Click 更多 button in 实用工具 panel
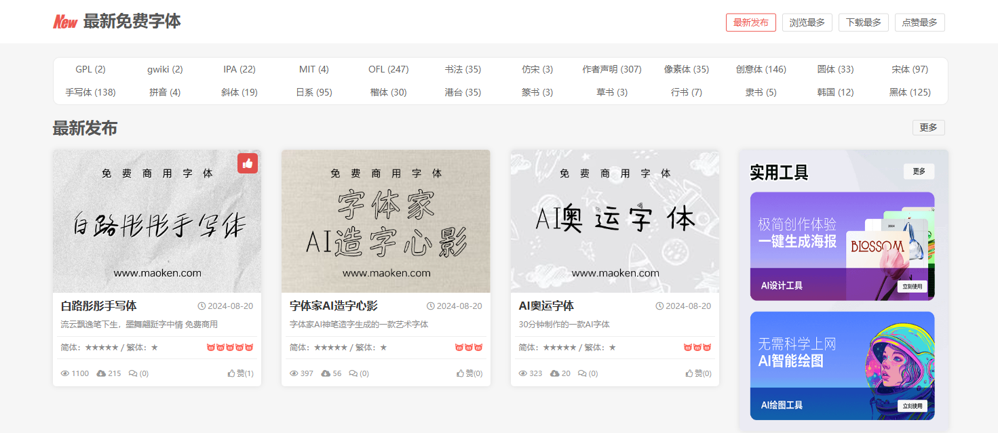998x433 pixels. (919, 171)
